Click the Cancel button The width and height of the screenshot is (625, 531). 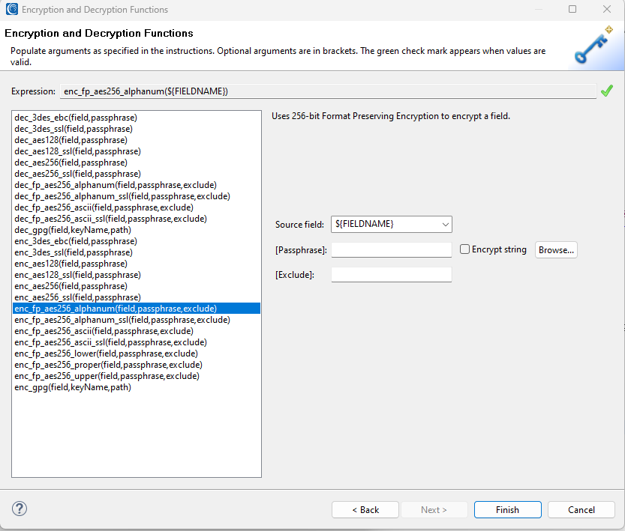pyautogui.click(x=581, y=509)
